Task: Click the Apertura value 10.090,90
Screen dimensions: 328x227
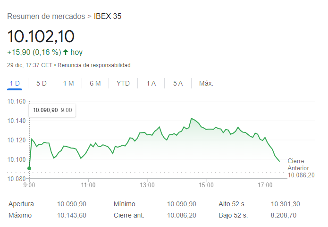Action: coord(72,204)
